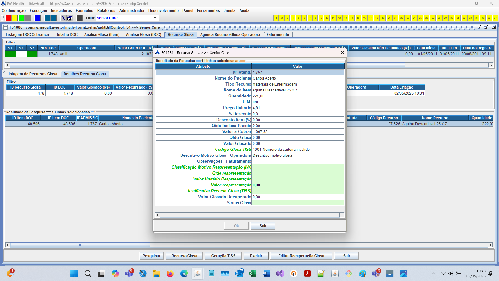This screenshot has height=281, width=499.
Task: Open the Filial Senior Care dropdown
Action: click(155, 18)
